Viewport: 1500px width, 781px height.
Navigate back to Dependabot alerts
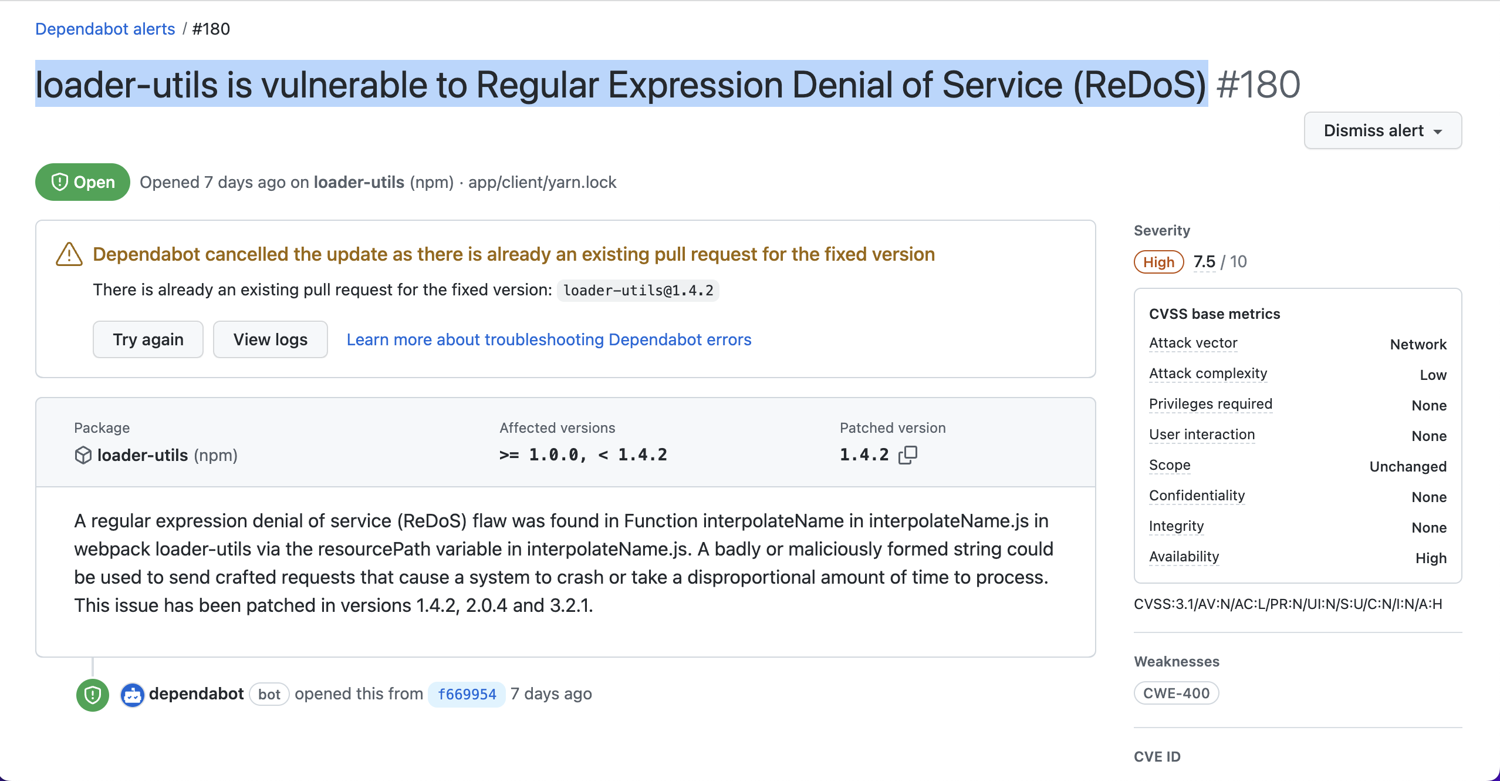[104, 28]
